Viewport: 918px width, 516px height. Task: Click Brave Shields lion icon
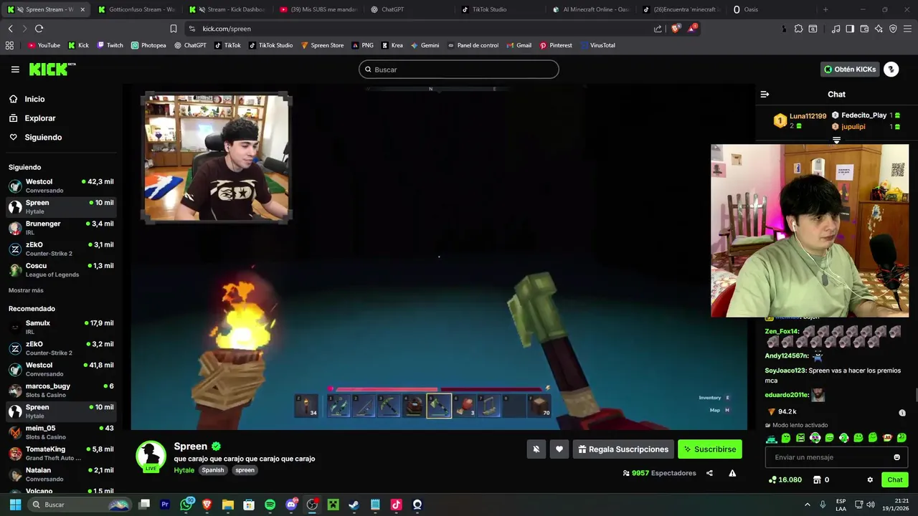(675, 29)
